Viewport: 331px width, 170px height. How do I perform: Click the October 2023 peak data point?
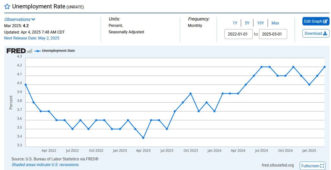coord(190,94)
